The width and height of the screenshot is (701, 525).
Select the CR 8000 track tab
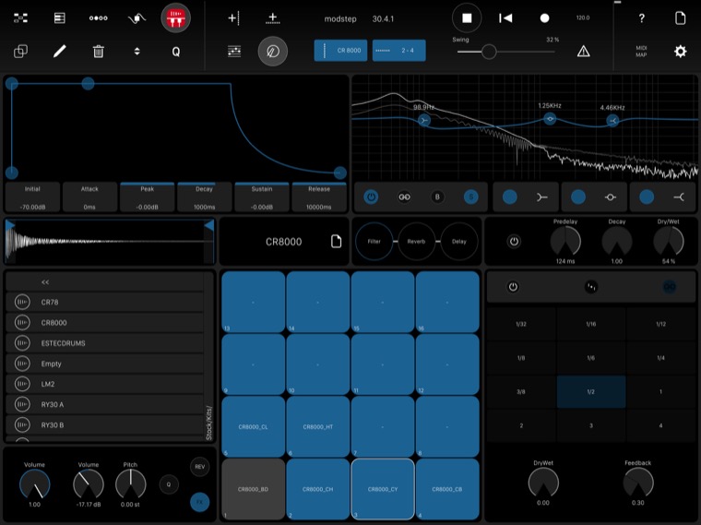(x=340, y=51)
